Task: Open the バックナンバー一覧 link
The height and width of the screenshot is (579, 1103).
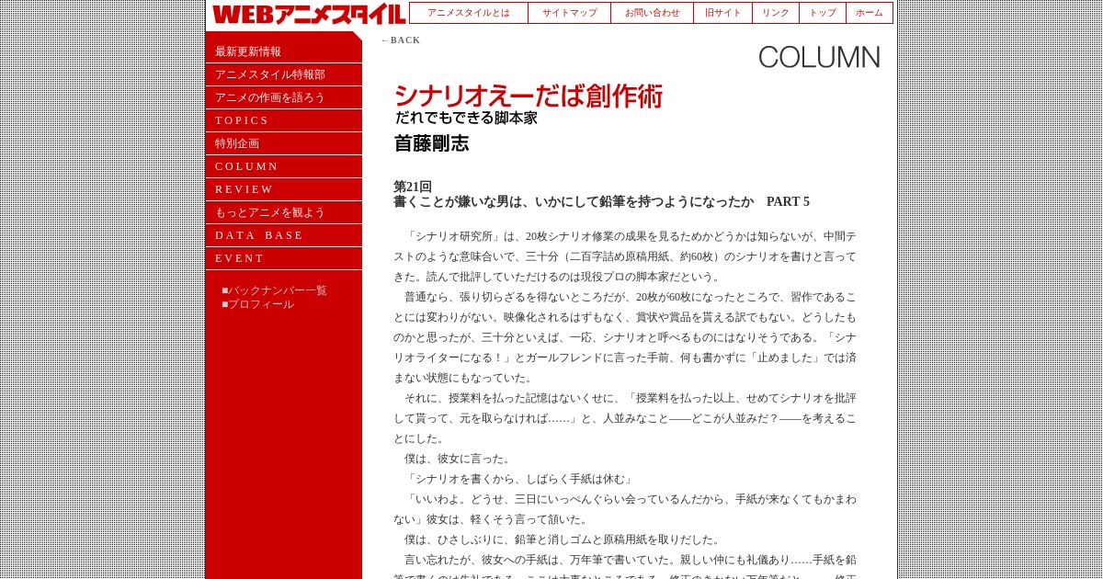Action: pos(278,290)
